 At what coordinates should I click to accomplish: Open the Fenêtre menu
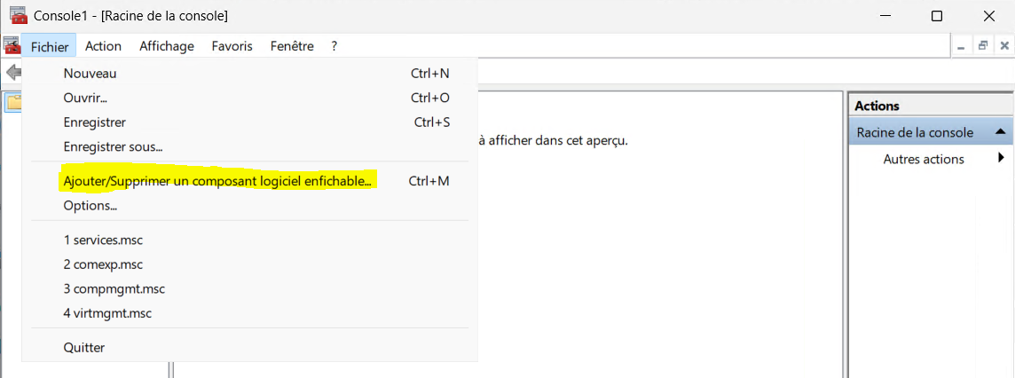pos(292,46)
